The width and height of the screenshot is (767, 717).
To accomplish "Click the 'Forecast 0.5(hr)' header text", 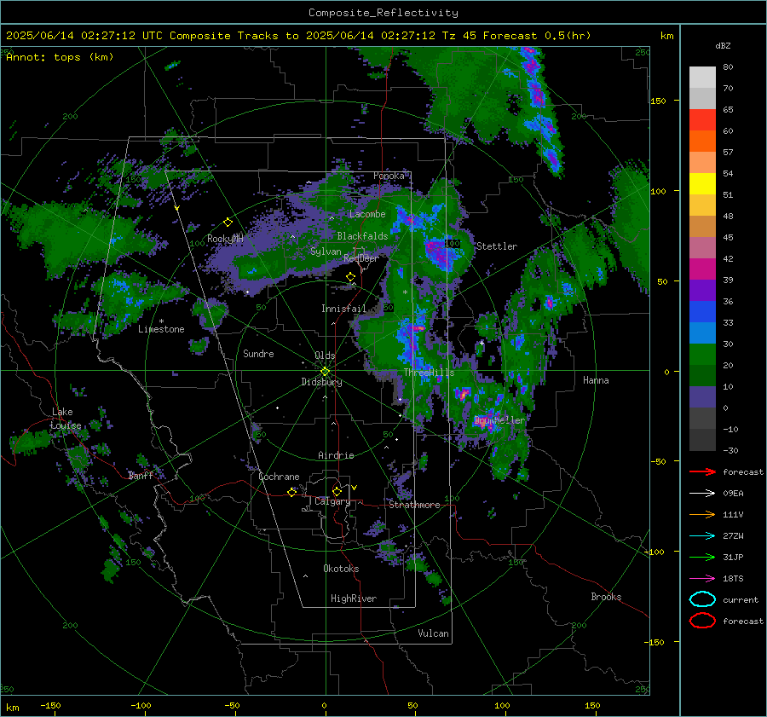I will [537, 36].
